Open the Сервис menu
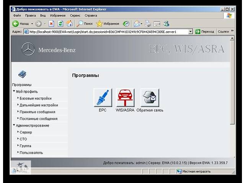 (x=75, y=16)
